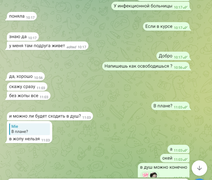Click the single-letter 'а' outgoing message
Viewport: 212px width, 180px height.
[x=178, y=149]
